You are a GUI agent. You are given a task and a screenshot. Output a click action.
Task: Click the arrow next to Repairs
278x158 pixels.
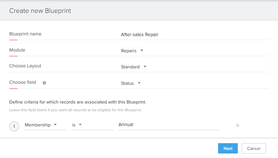tap(142, 51)
